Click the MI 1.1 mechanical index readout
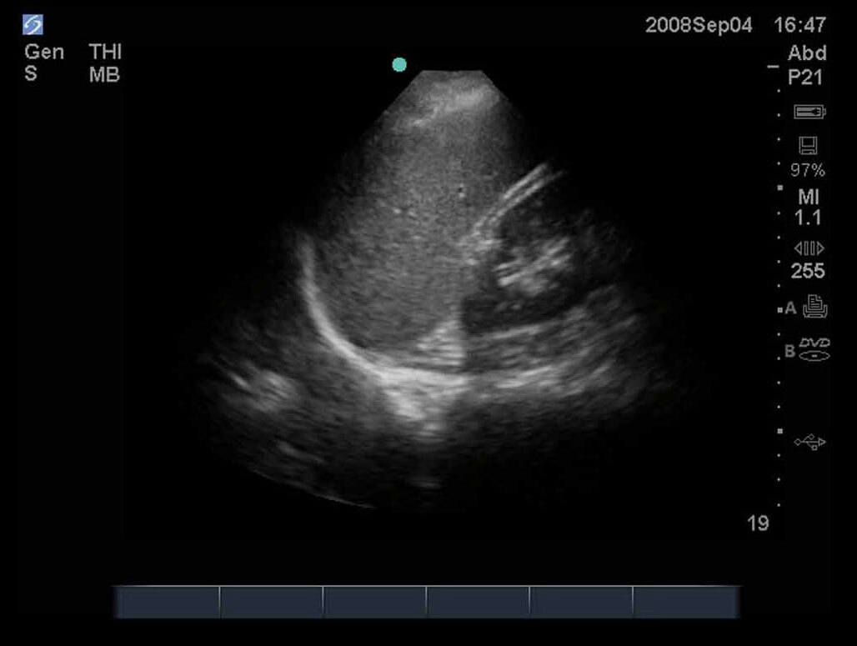Image resolution: width=857 pixels, height=646 pixels. coord(808,208)
